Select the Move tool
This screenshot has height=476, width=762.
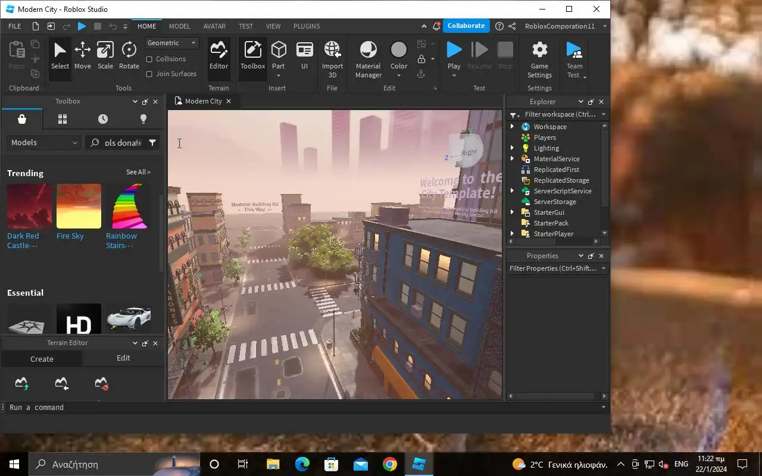pyautogui.click(x=83, y=56)
